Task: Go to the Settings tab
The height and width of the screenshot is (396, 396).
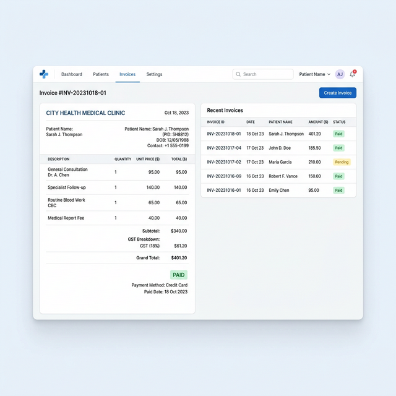Action: click(154, 74)
